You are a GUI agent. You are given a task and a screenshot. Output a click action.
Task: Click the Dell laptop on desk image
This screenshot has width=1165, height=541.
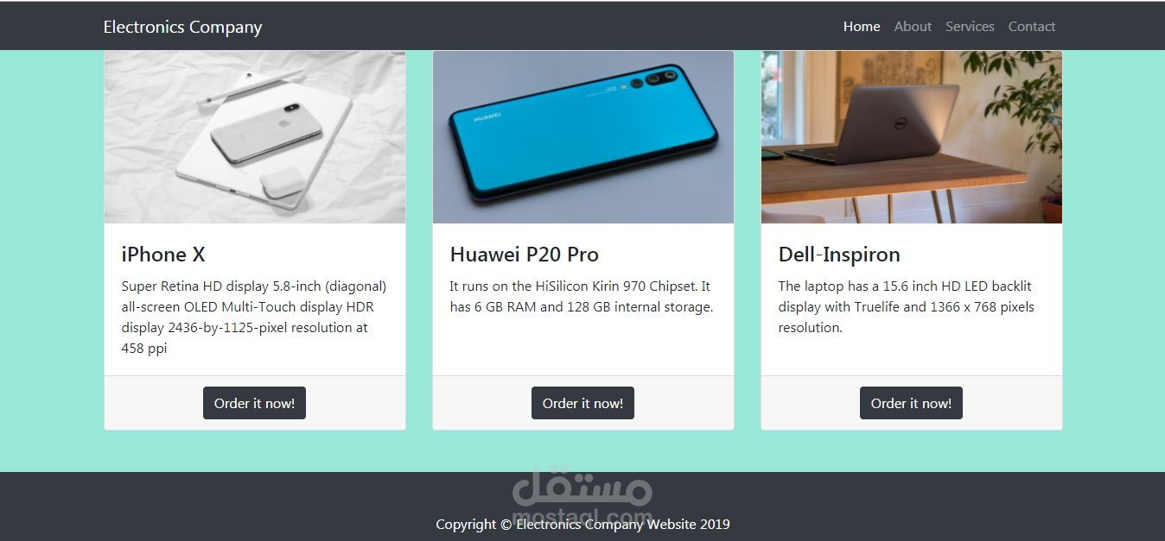click(x=912, y=137)
